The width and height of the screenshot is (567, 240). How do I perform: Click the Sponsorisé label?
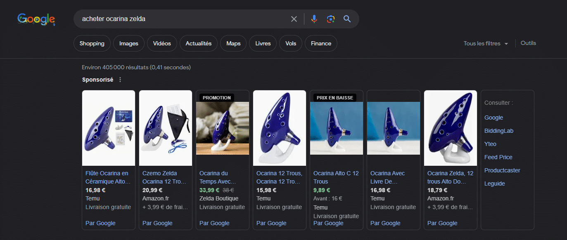(97, 80)
